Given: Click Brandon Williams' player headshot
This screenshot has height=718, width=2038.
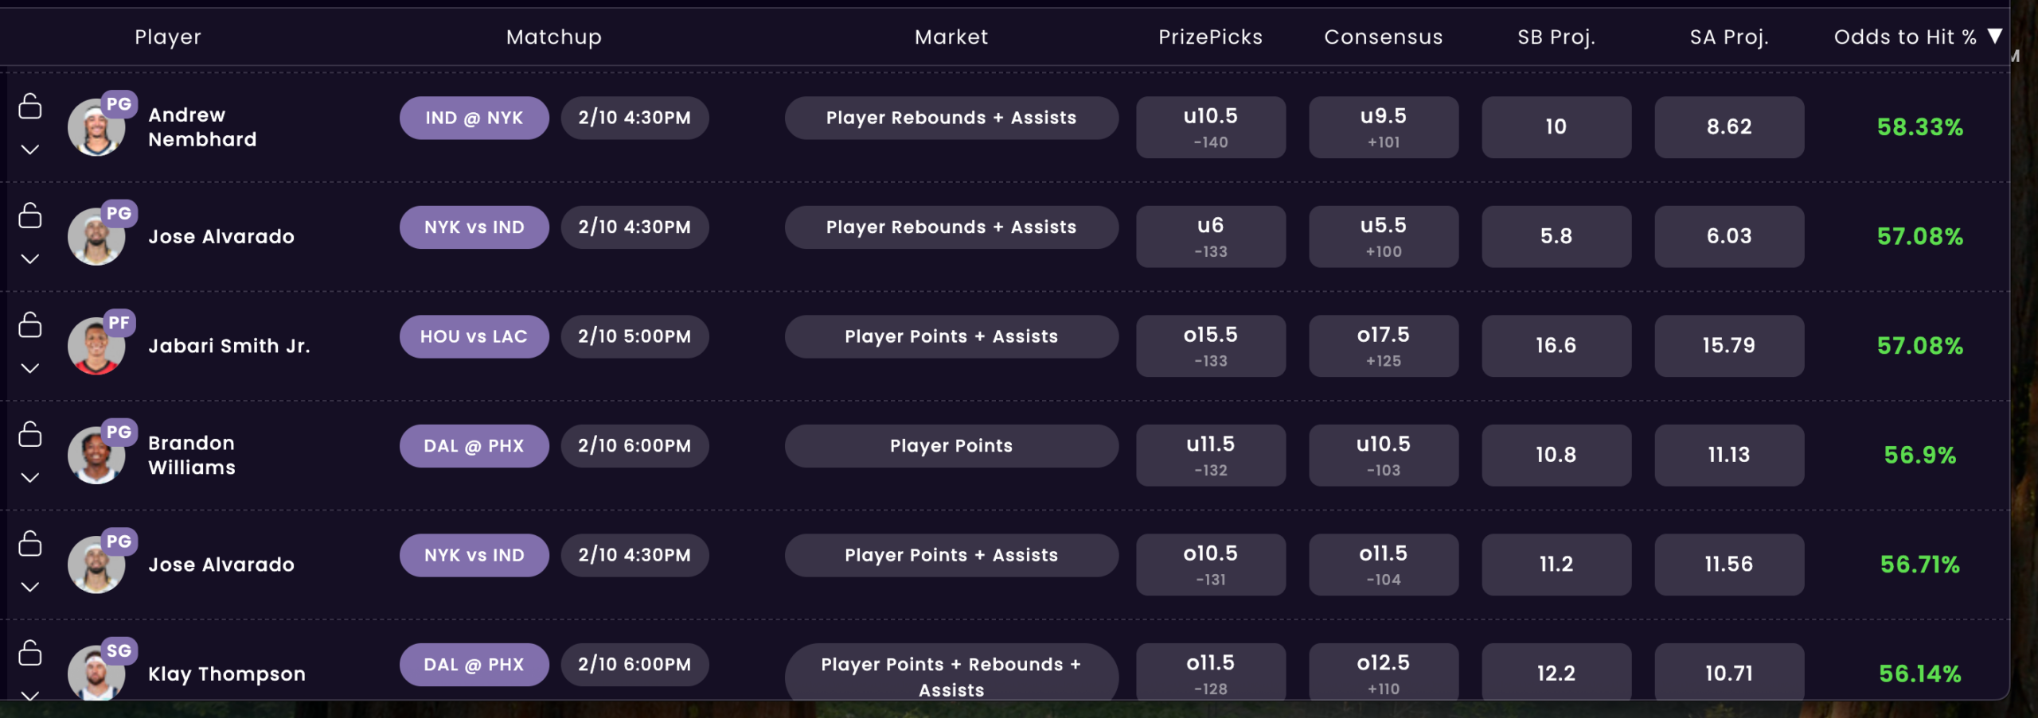Looking at the screenshot, I should tap(95, 457).
